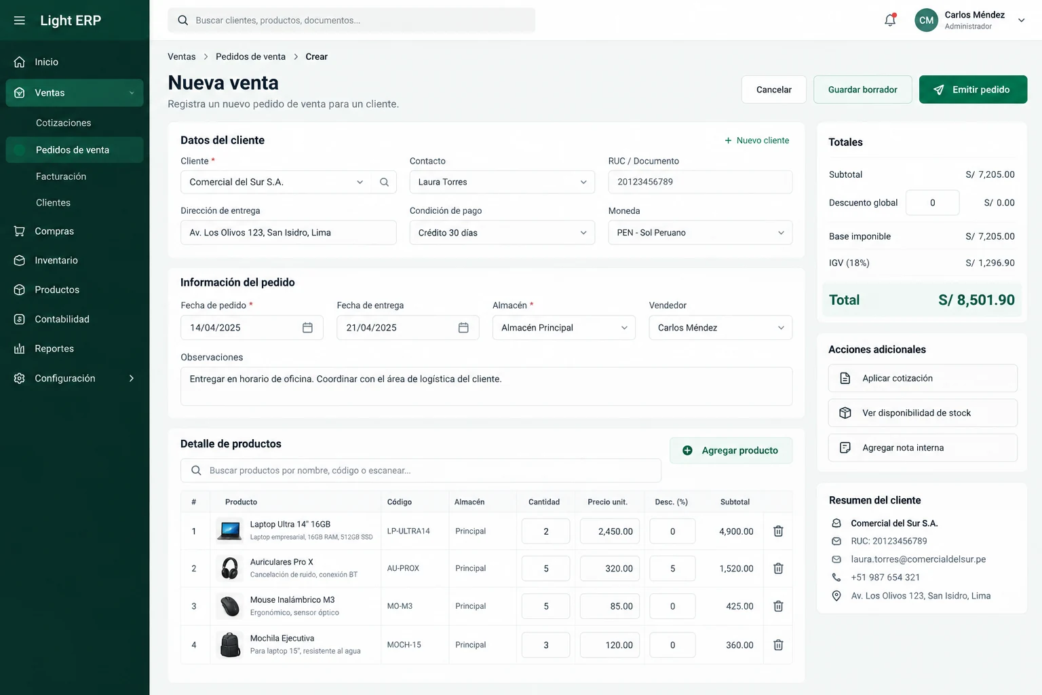Viewport: 1042px width, 695px height.
Task: Expand the Configuración submenu
Action: (x=132, y=378)
